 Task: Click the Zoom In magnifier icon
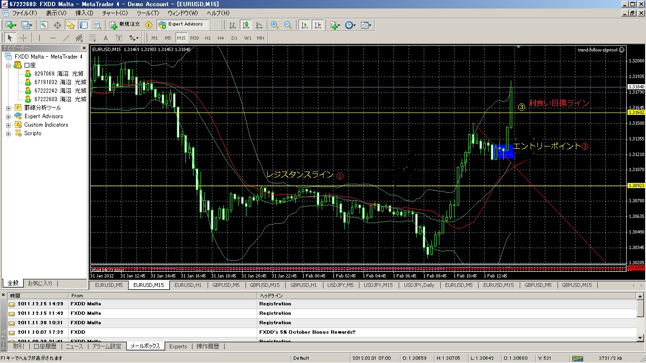275,25
